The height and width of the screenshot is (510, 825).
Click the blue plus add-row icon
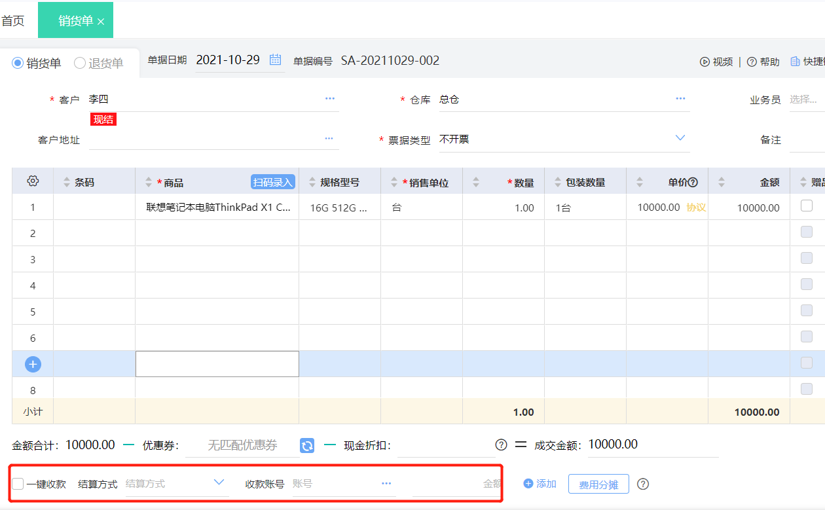[33, 365]
